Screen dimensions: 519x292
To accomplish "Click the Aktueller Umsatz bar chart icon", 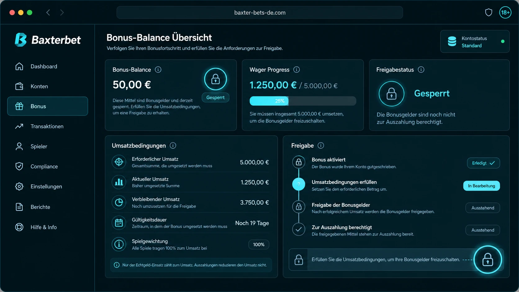I will pos(119,182).
